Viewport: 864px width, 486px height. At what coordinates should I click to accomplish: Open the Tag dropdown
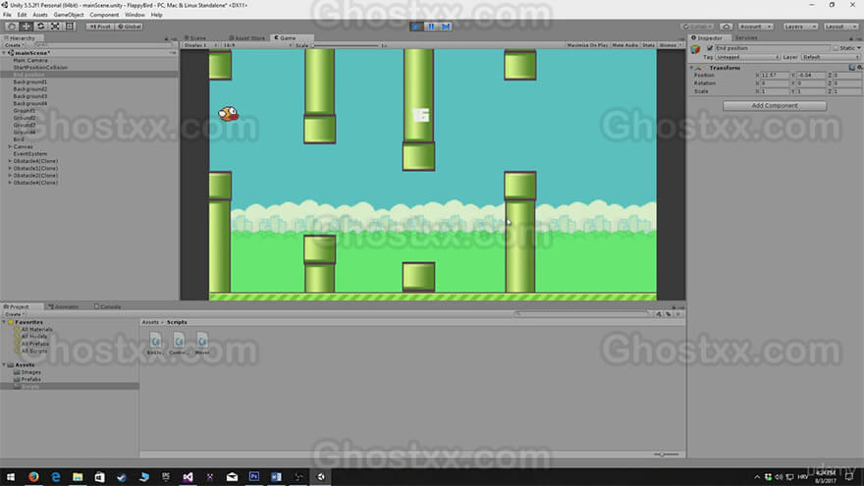coord(747,57)
